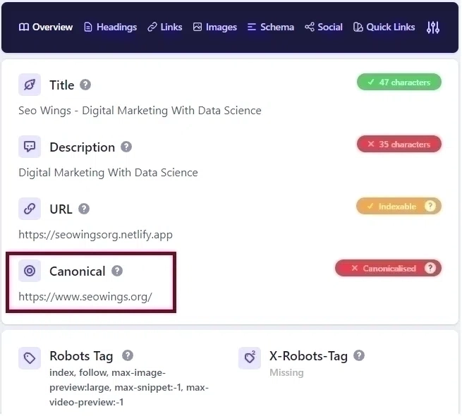Switch to the Headings tab
Viewport: 462px width, 416px height.
111,27
